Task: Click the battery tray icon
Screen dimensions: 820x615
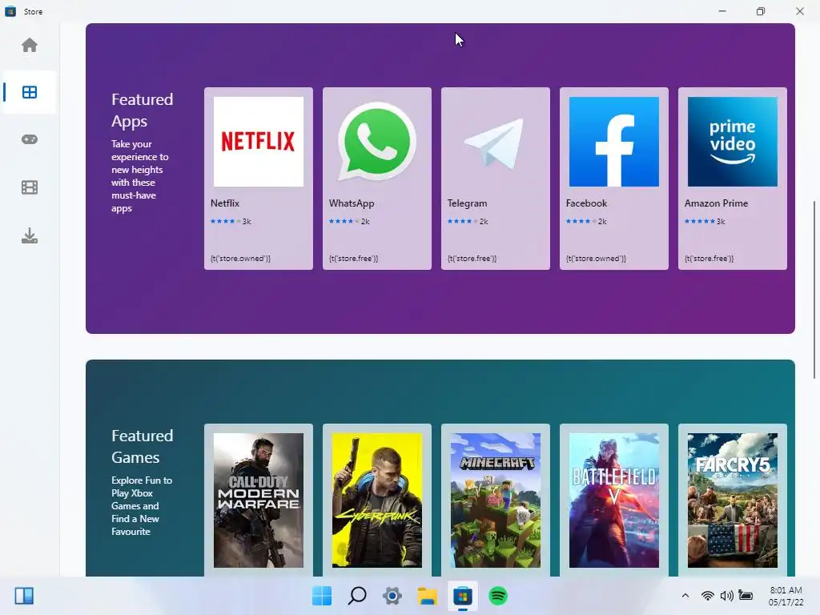Action: pyautogui.click(x=746, y=596)
